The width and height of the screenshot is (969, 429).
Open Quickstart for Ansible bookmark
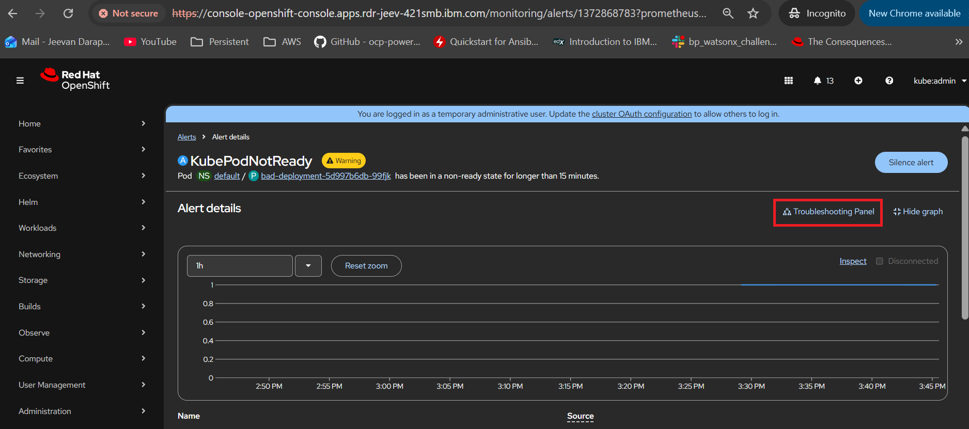click(x=486, y=42)
